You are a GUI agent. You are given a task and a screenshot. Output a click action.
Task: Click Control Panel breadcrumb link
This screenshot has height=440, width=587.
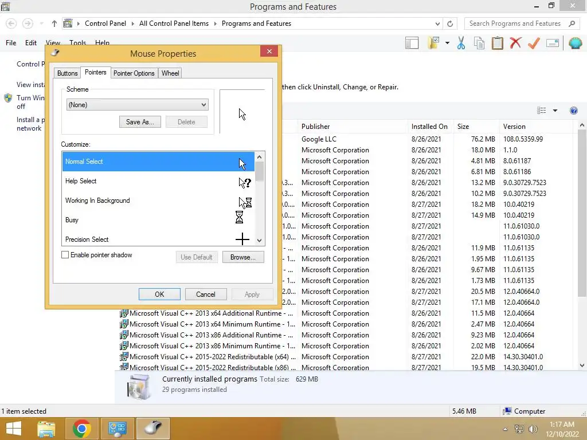point(105,23)
